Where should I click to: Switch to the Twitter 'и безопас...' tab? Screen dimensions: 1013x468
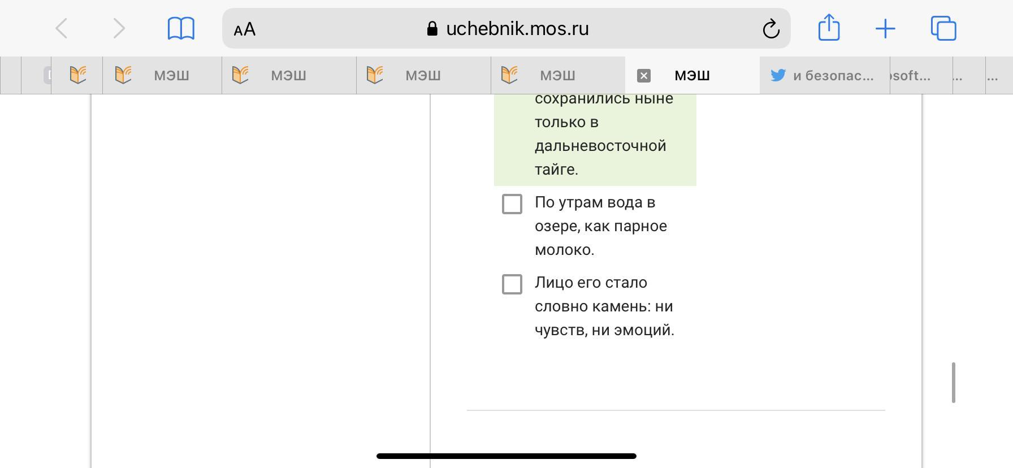coord(824,76)
